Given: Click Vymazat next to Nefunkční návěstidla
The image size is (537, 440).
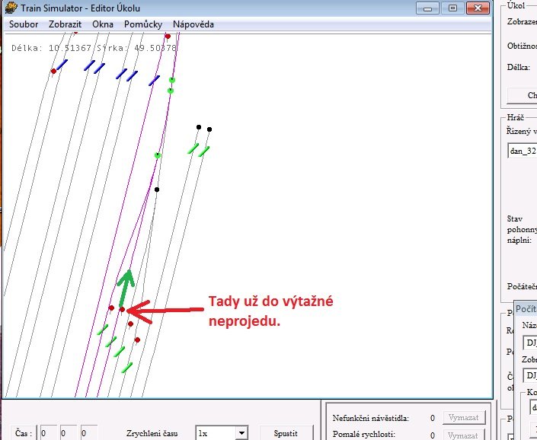Looking at the screenshot, I should pos(464,417).
